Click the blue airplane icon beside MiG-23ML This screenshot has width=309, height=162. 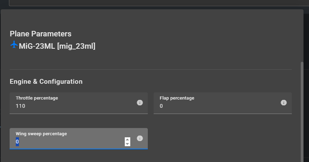[x=14, y=45]
